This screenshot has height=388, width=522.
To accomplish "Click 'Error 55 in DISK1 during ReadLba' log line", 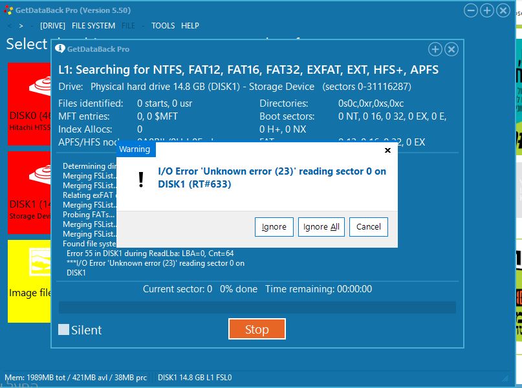I will click(x=150, y=253).
